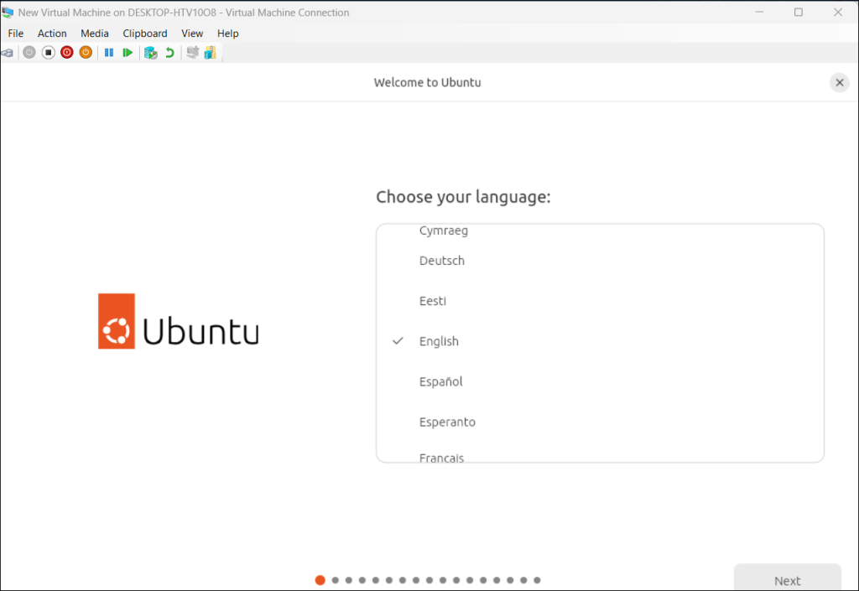The image size is (859, 591).
Task: Select Eesti language
Action: coord(600,301)
